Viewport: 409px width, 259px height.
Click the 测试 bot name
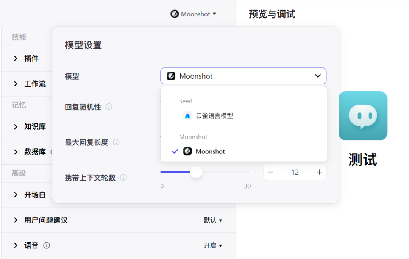pyautogui.click(x=362, y=160)
